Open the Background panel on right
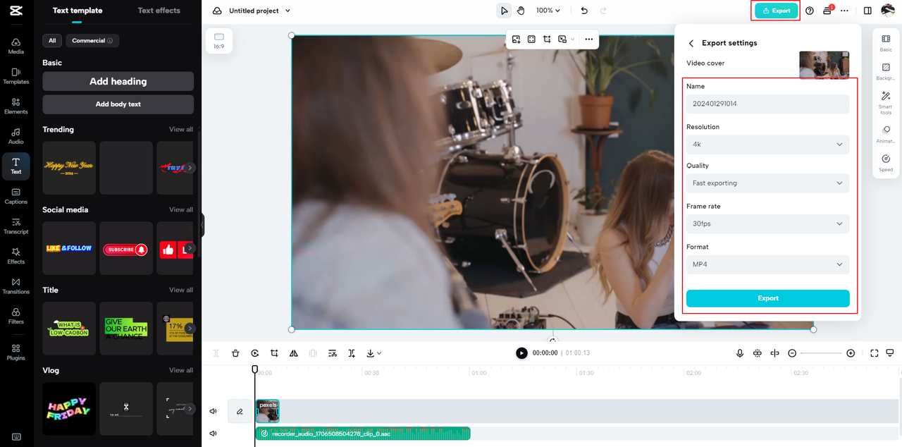The width and height of the screenshot is (902, 447). 886,71
